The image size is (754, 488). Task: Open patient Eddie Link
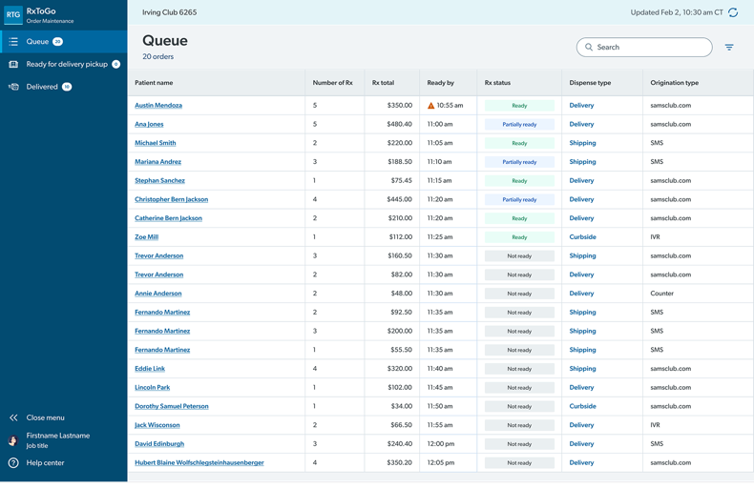150,369
